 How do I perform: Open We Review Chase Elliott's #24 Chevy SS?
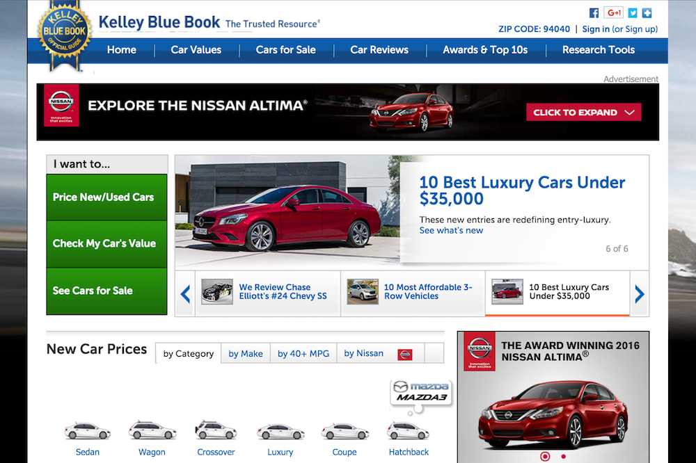coord(283,291)
